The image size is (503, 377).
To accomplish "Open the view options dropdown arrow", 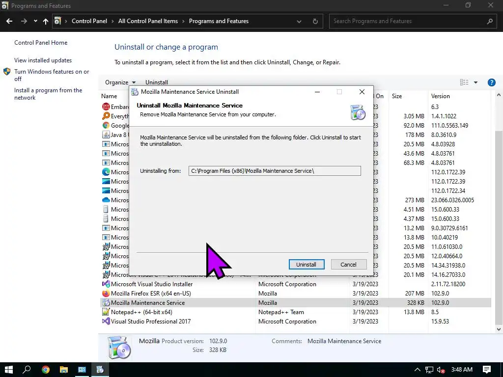I will click(475, 82).
